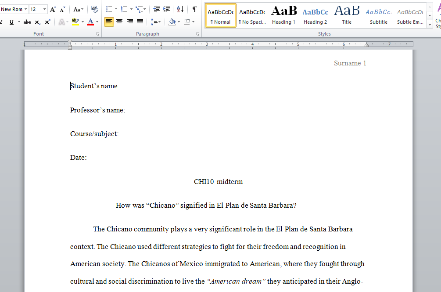This screenshot has width=441, height=292.
Task: Click the Text Effects icon
Action: tap(61, 22)
